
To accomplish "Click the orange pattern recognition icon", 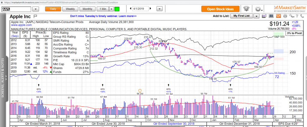I will point(278,16).
